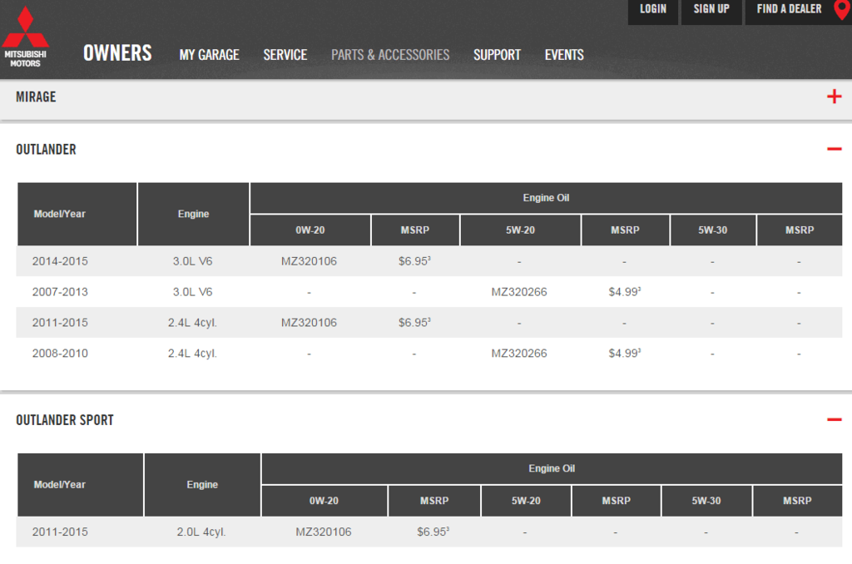The height and width of the screenshot is (564, 852).
Task: Click the $6.95 price in the 2014-2015 row
Action: (x=414, y=261)
